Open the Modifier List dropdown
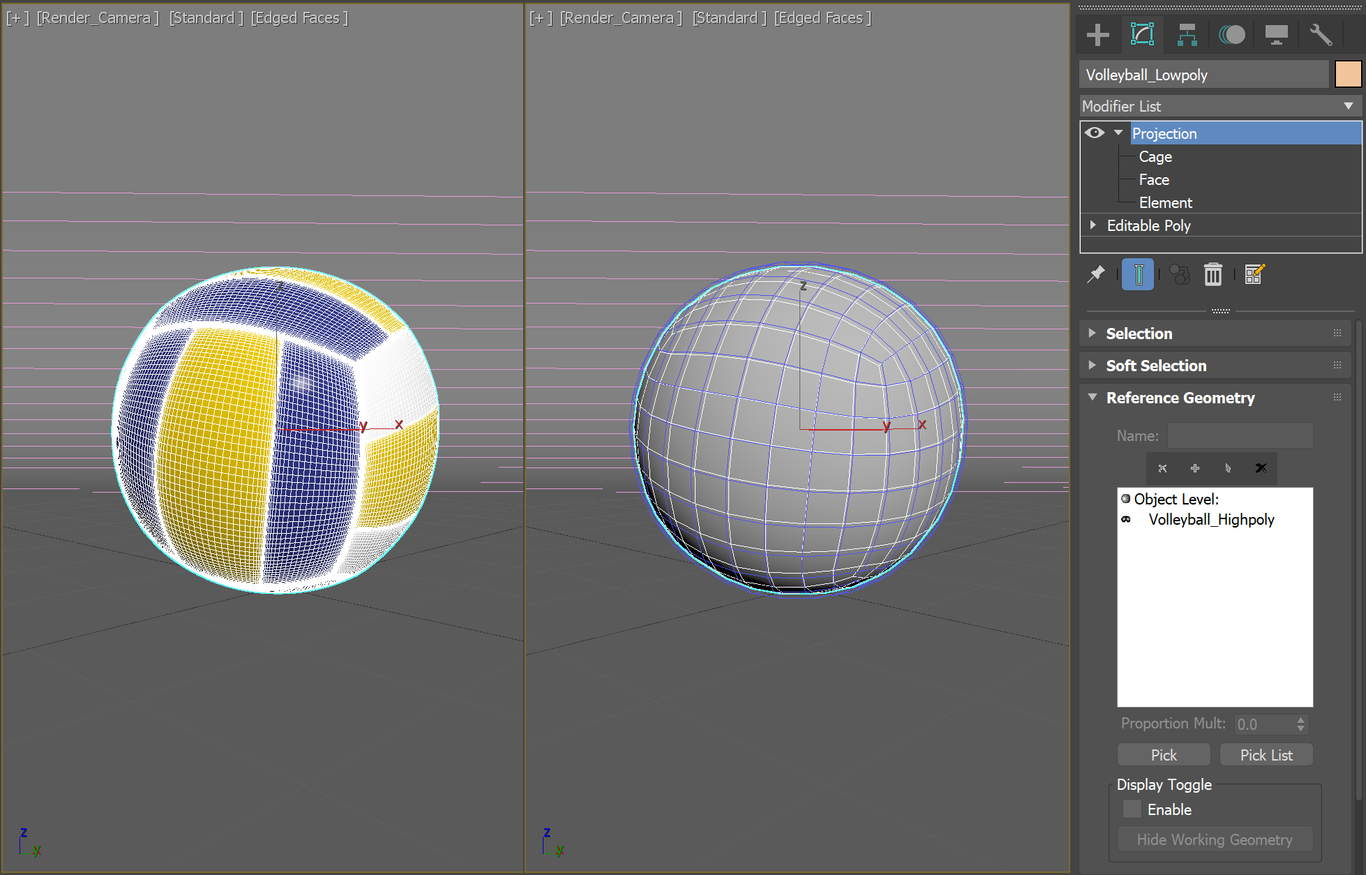This screenshot has width=1366, height=875. point(1348,105)
